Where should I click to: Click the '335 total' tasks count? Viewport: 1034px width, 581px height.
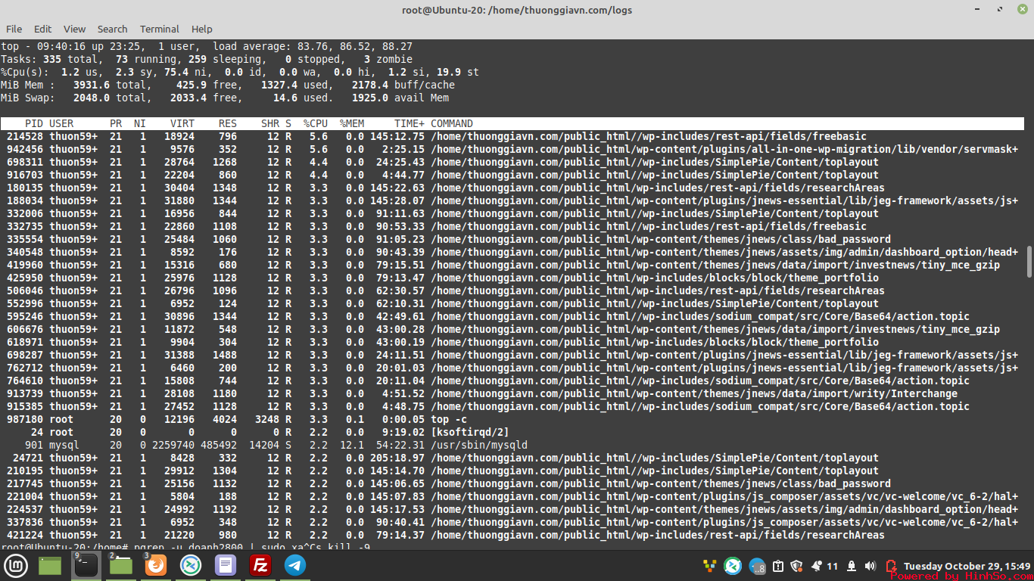tap(70, 59)
